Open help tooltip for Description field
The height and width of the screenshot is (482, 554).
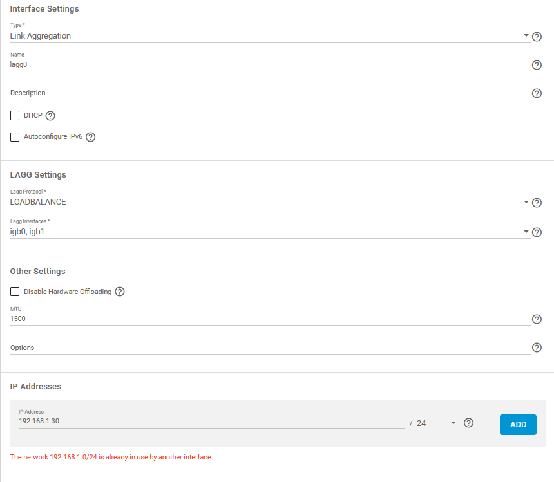(x=537, y=94)
